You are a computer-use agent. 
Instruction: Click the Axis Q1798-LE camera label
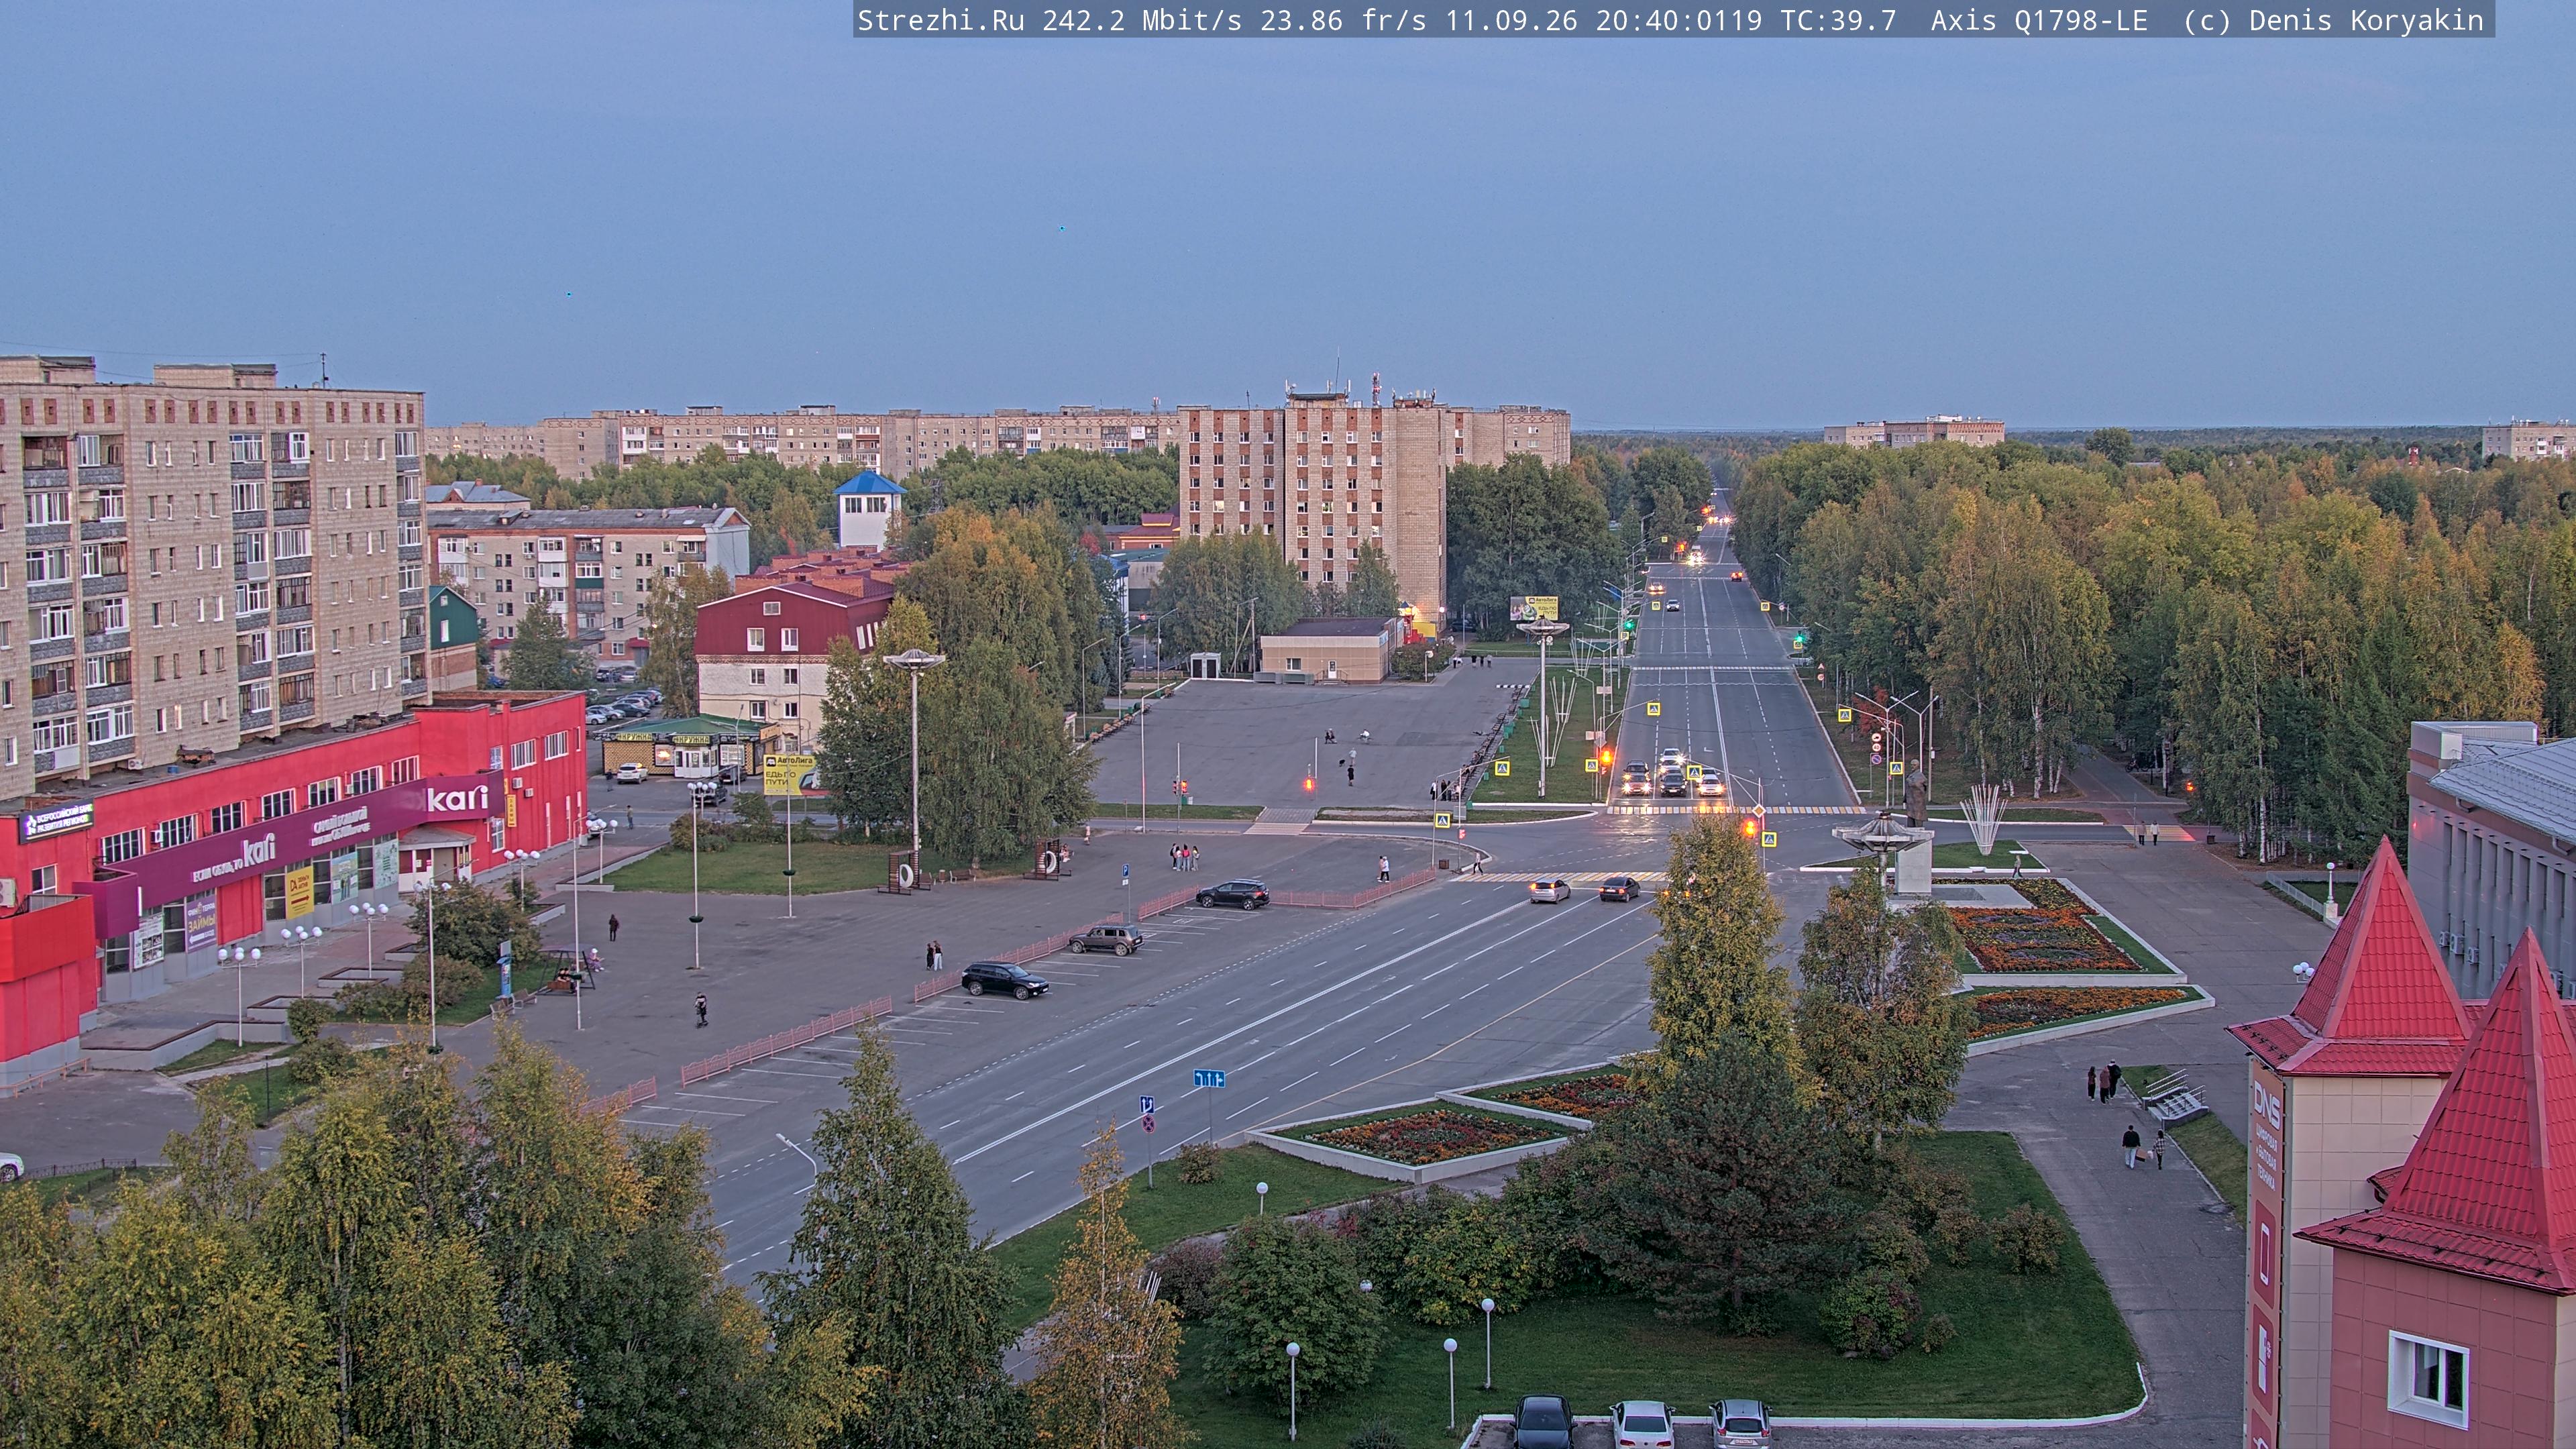click(x=2039, y=21)
